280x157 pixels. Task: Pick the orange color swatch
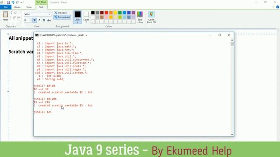pos(111,13)
